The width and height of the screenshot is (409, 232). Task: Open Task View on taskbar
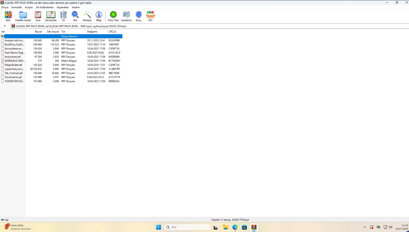pyautogui.click(x=216, y=227)
